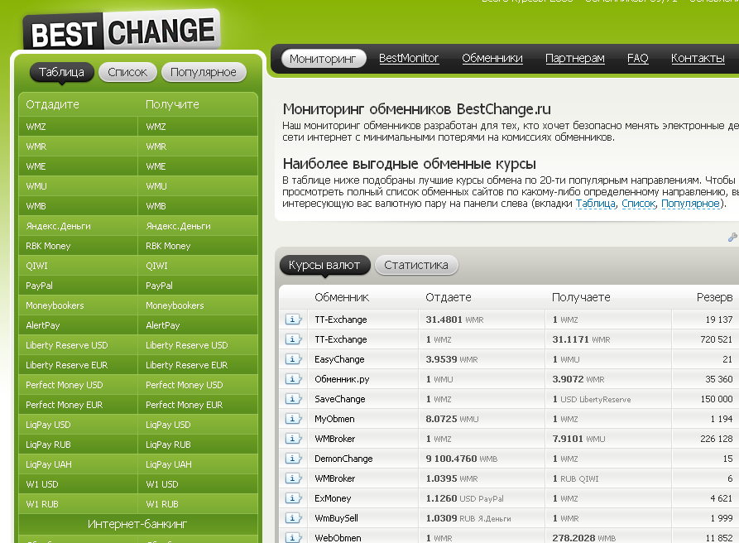Select WMB in the Отдадите column
Viewport: 739px width, 543px height.
(x=78, y=206)
